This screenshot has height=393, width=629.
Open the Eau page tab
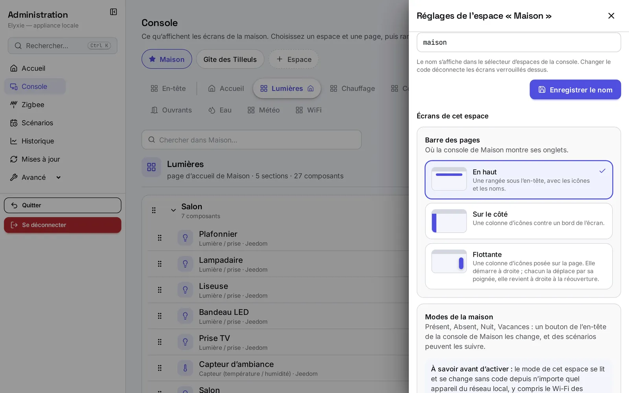pyautogui.click(x=220, y=110)
